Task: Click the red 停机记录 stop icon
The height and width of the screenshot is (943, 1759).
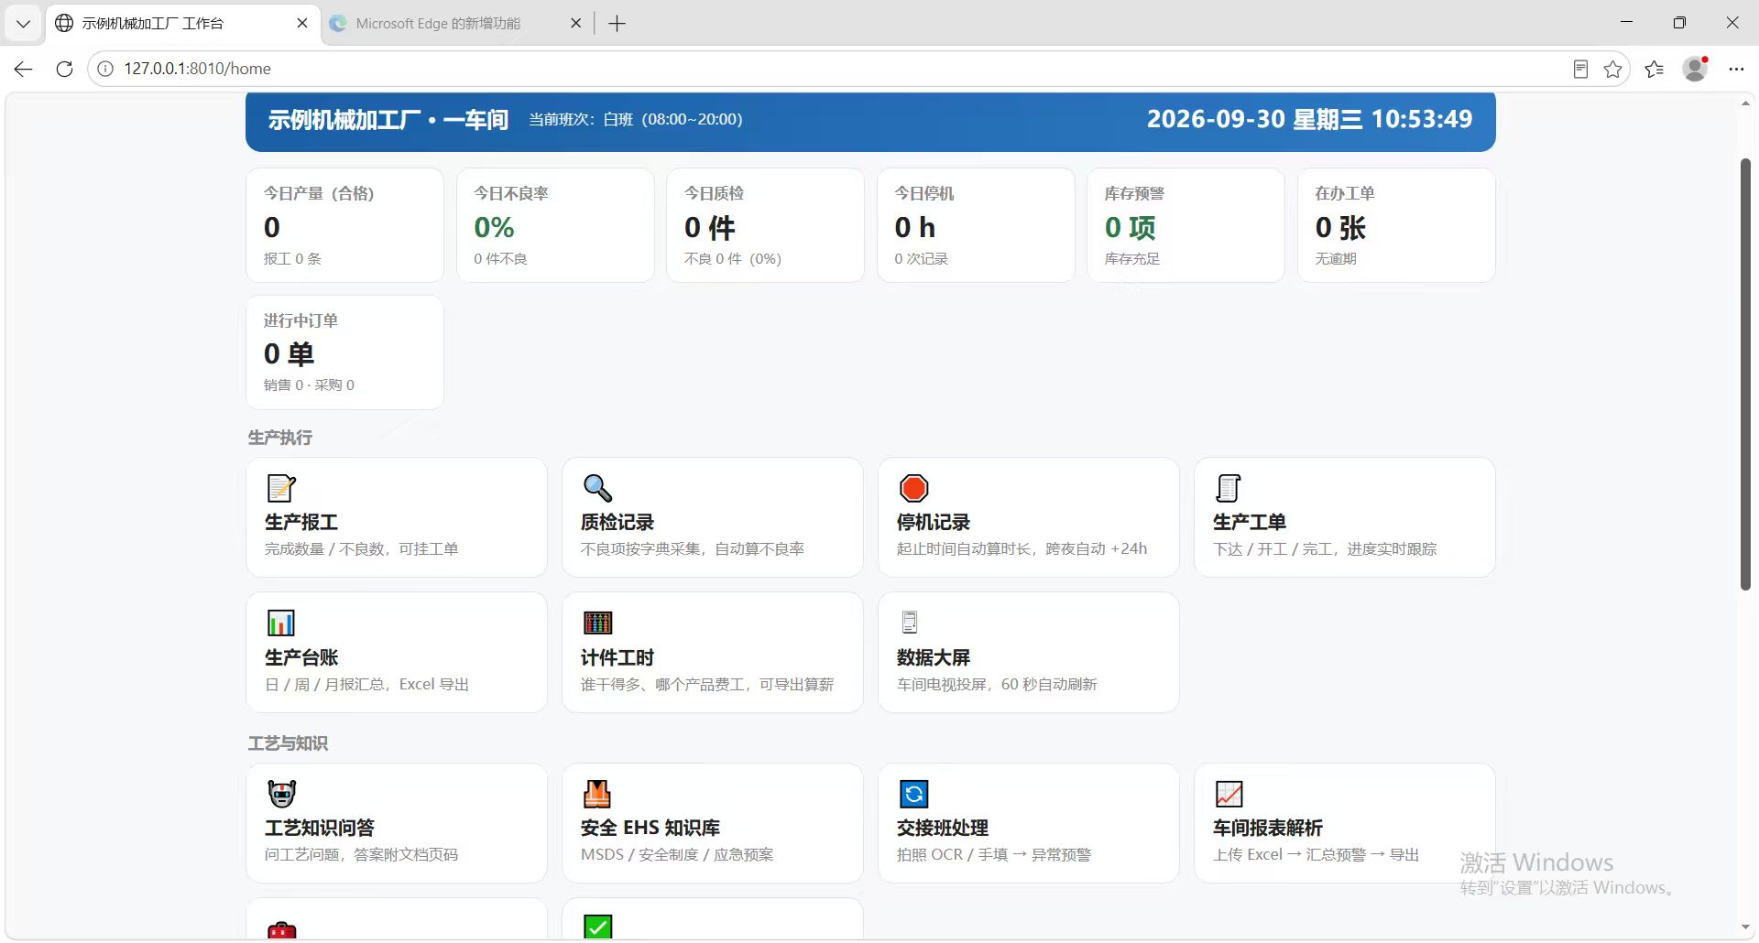Action: (x=913, y=488)
